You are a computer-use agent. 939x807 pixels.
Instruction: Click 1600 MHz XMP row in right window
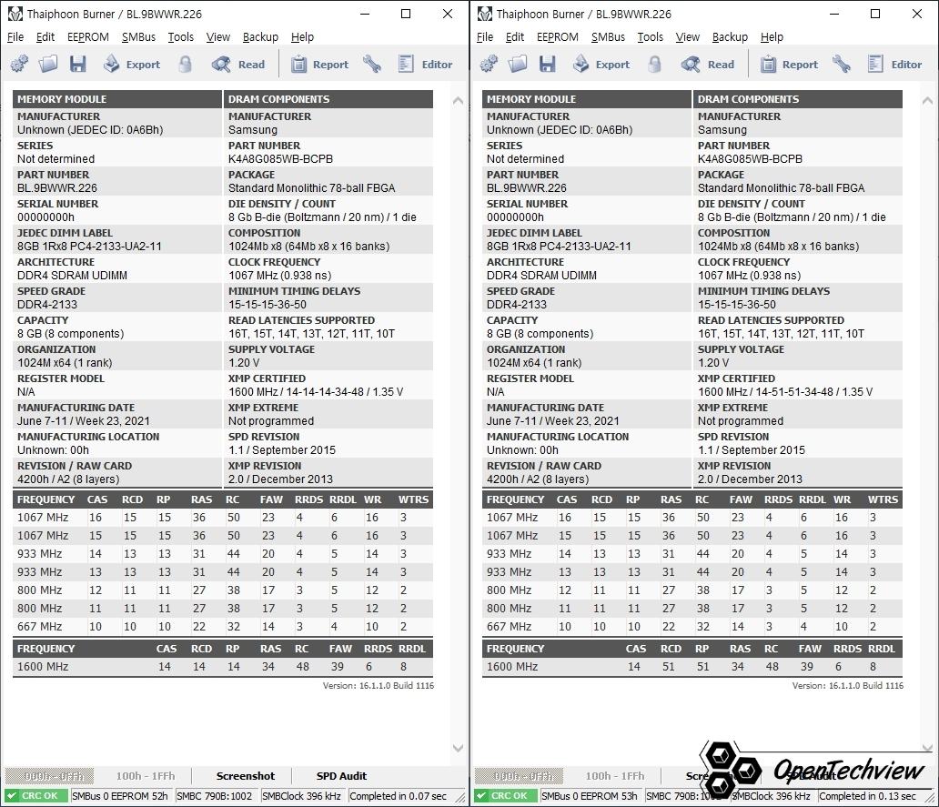pyautogui.click(x=692, y=666)
